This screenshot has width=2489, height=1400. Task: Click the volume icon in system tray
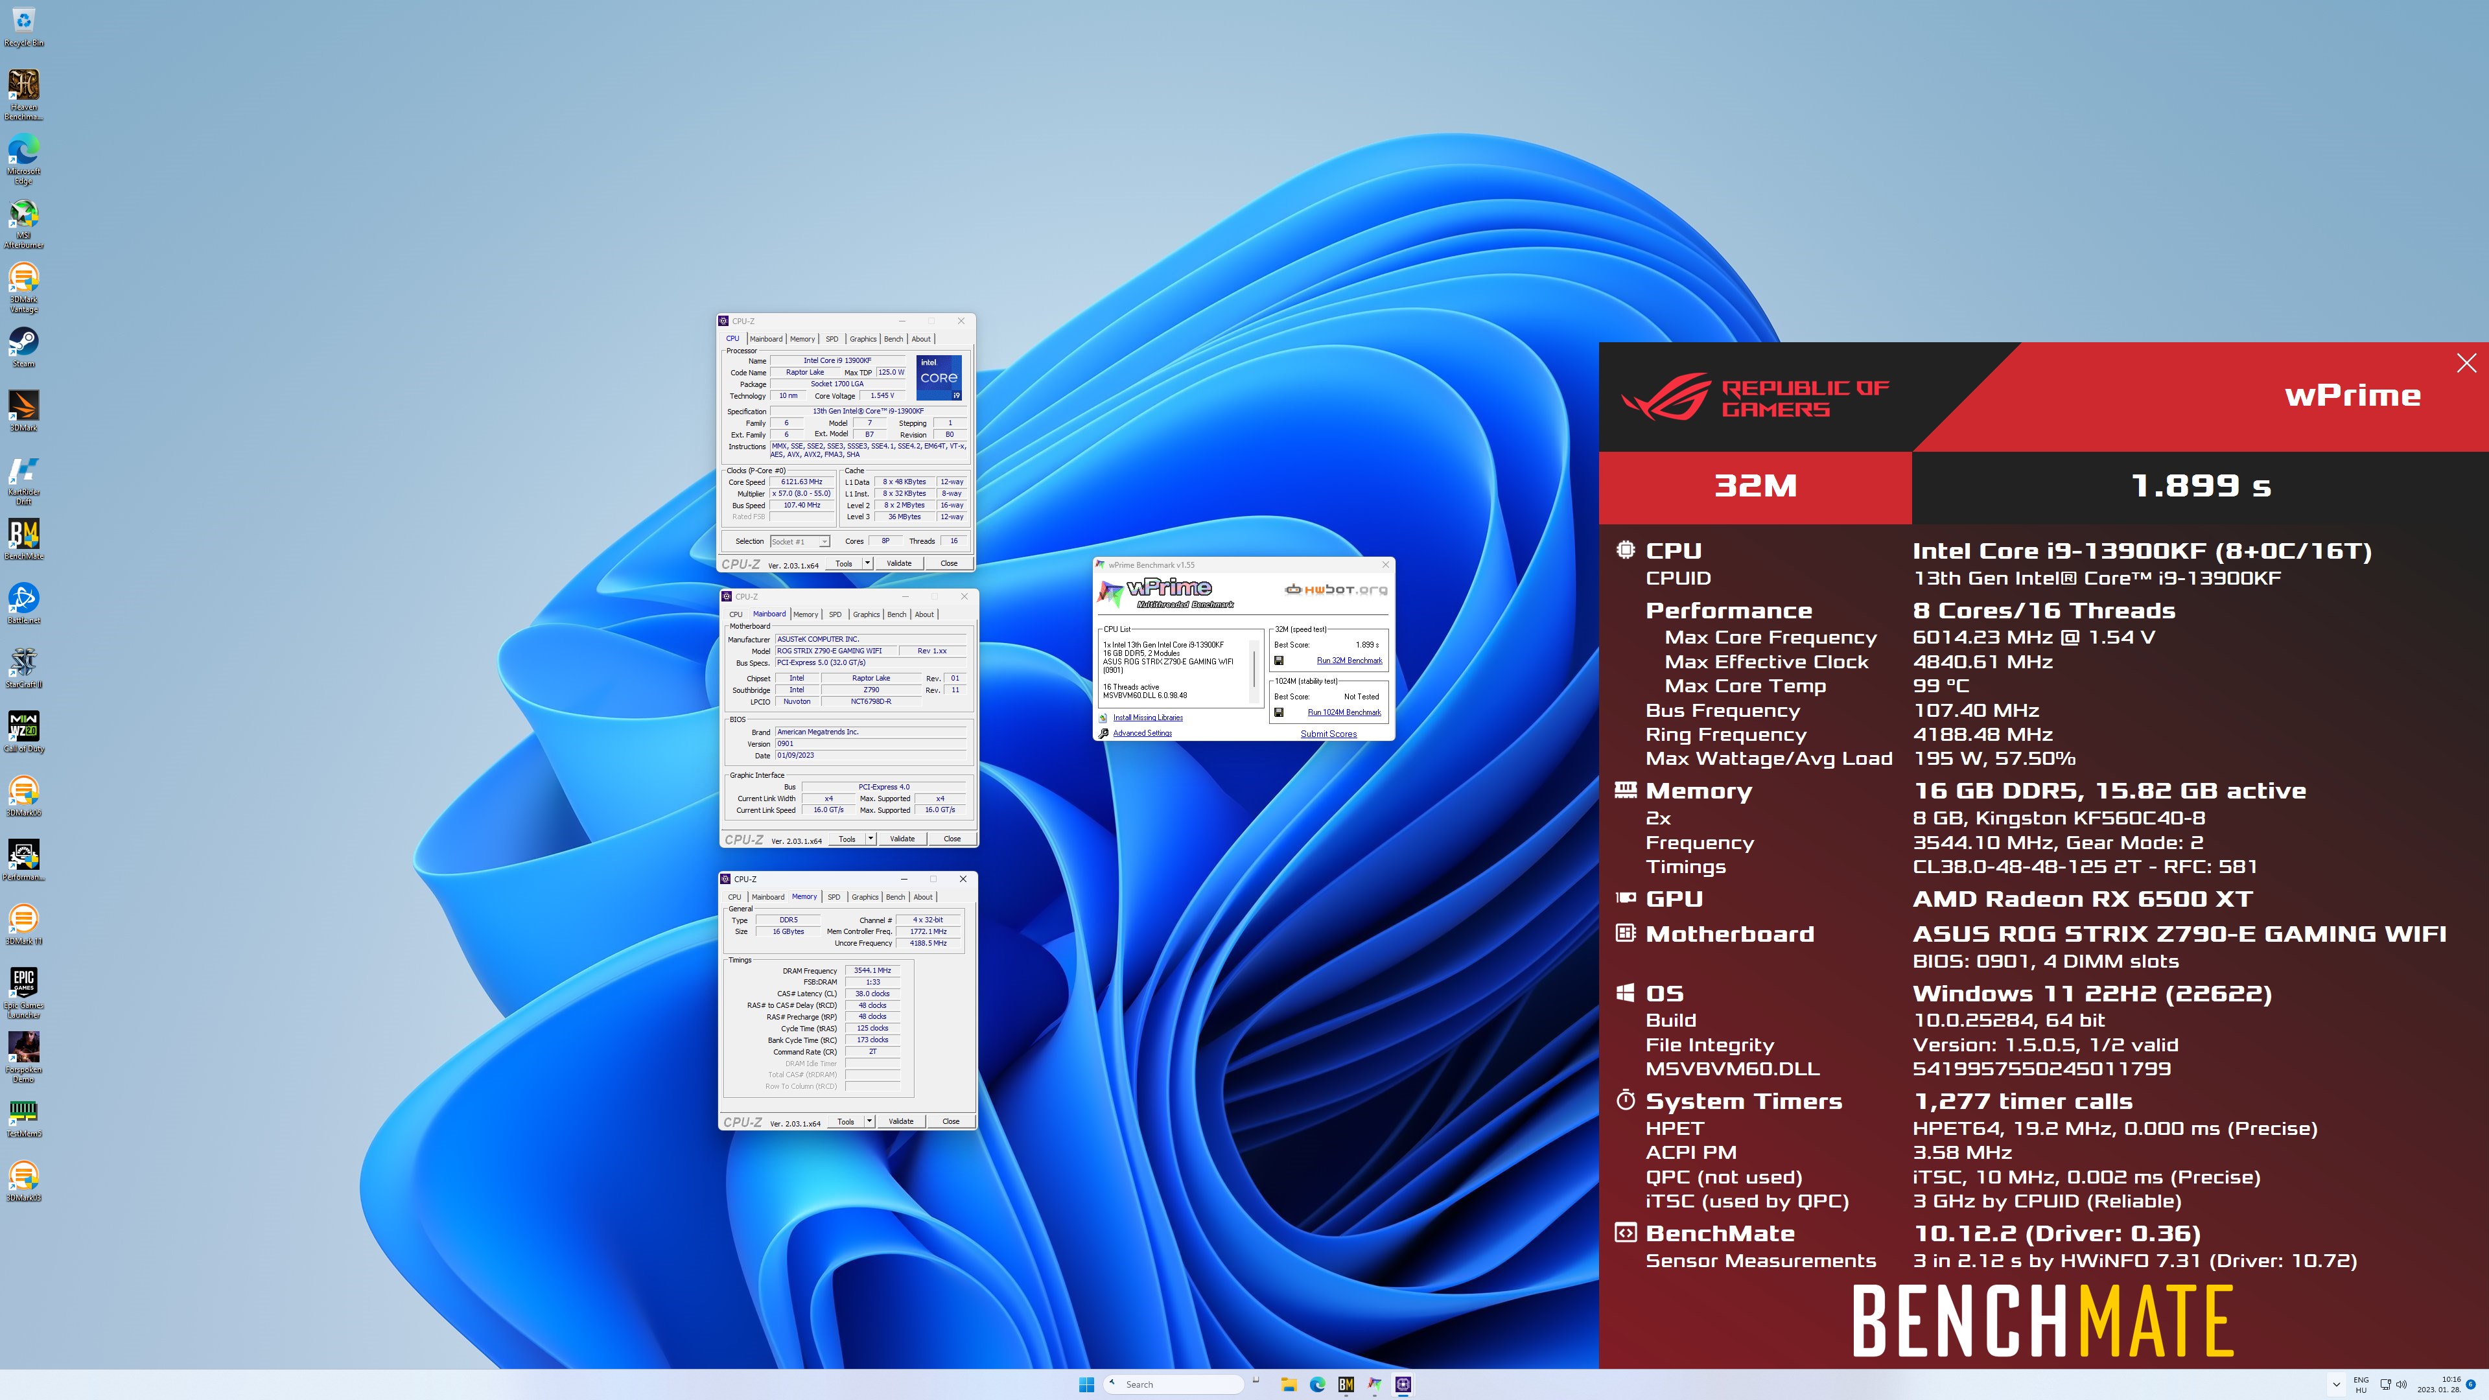coord(2401,1384)
